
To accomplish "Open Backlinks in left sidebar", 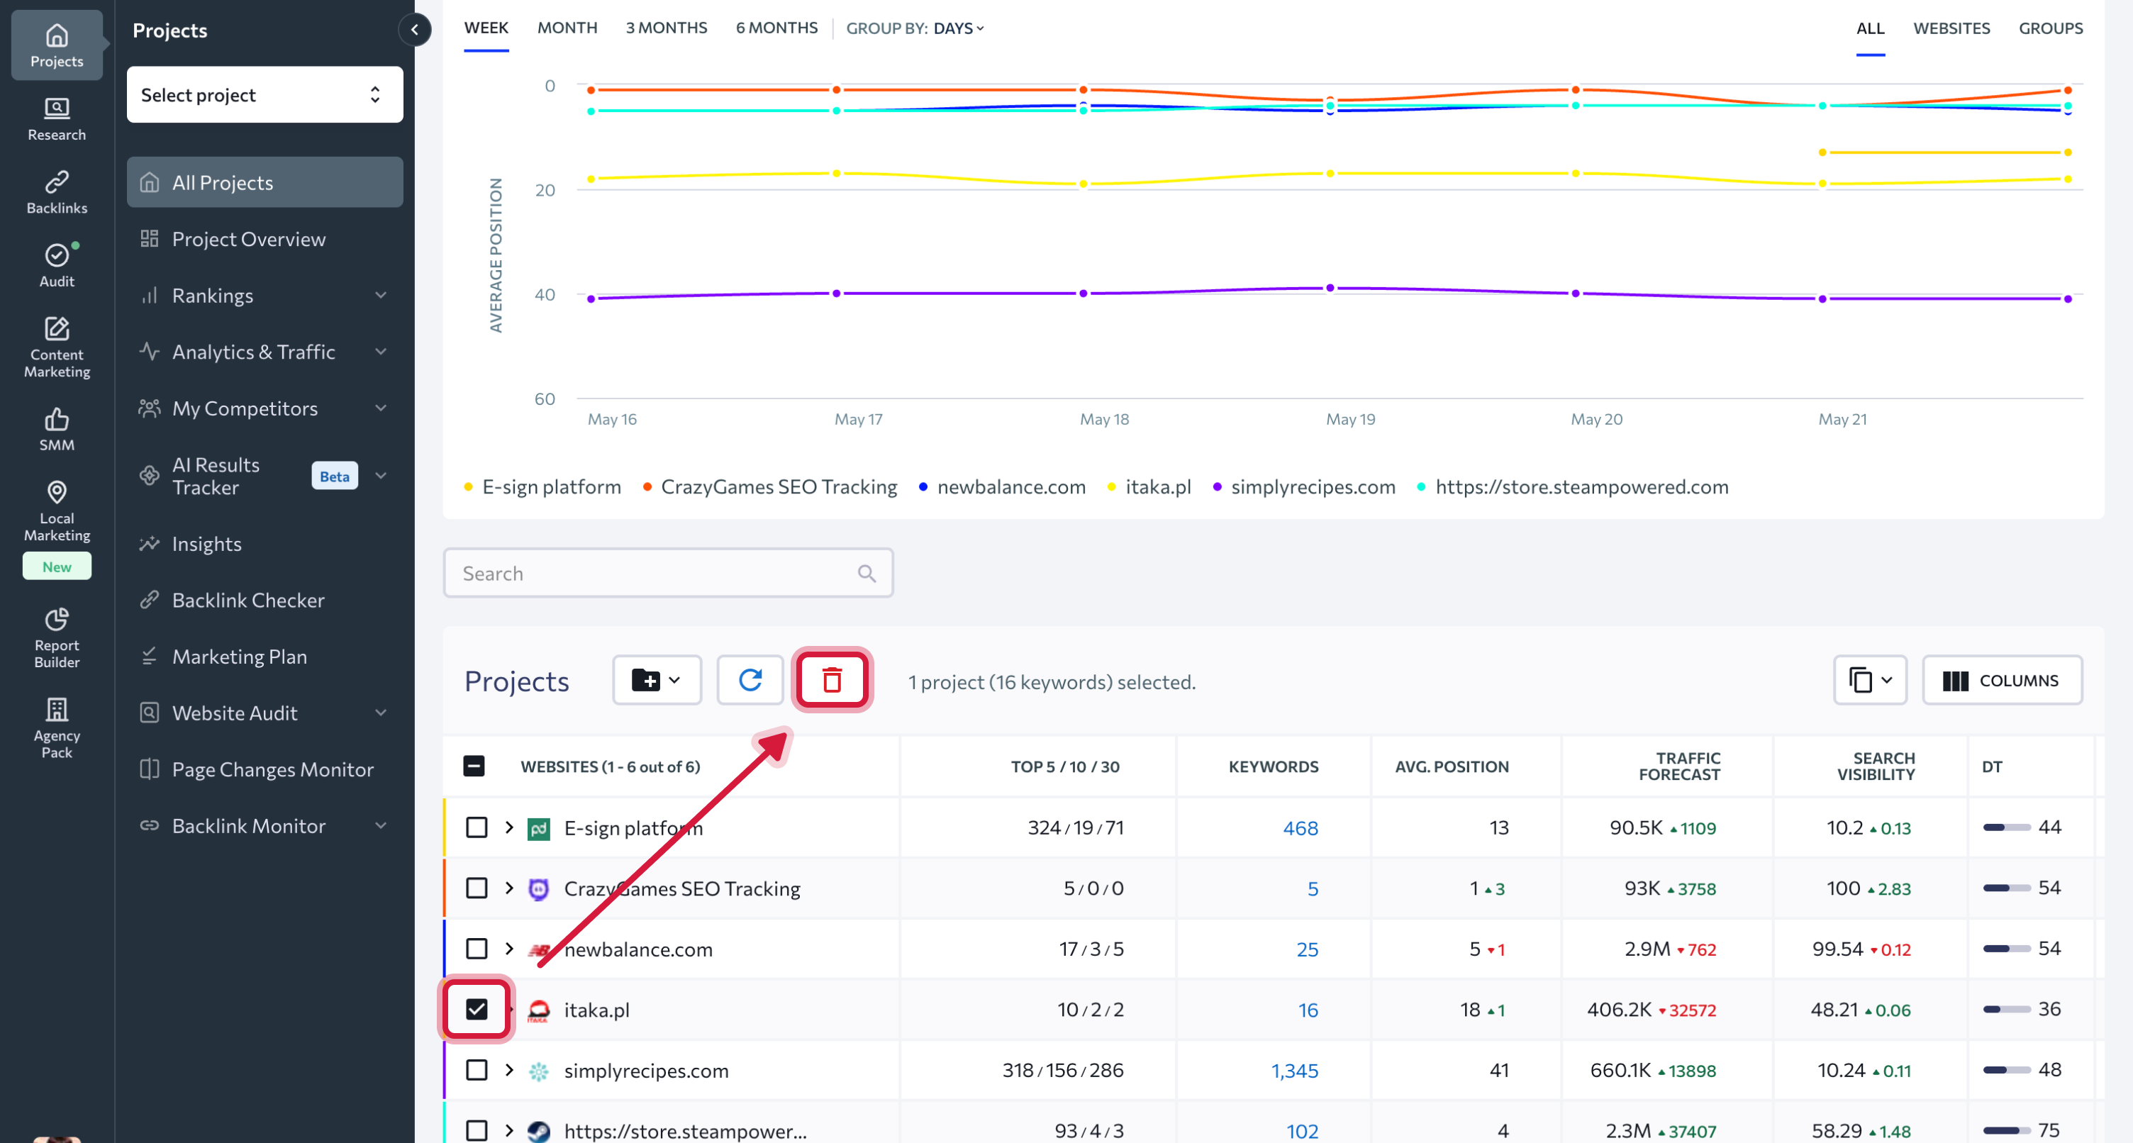I will pos(56,191).
